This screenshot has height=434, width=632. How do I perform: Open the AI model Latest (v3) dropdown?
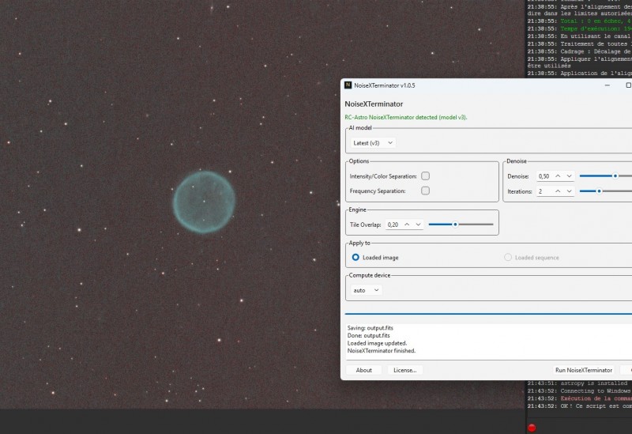373,143
